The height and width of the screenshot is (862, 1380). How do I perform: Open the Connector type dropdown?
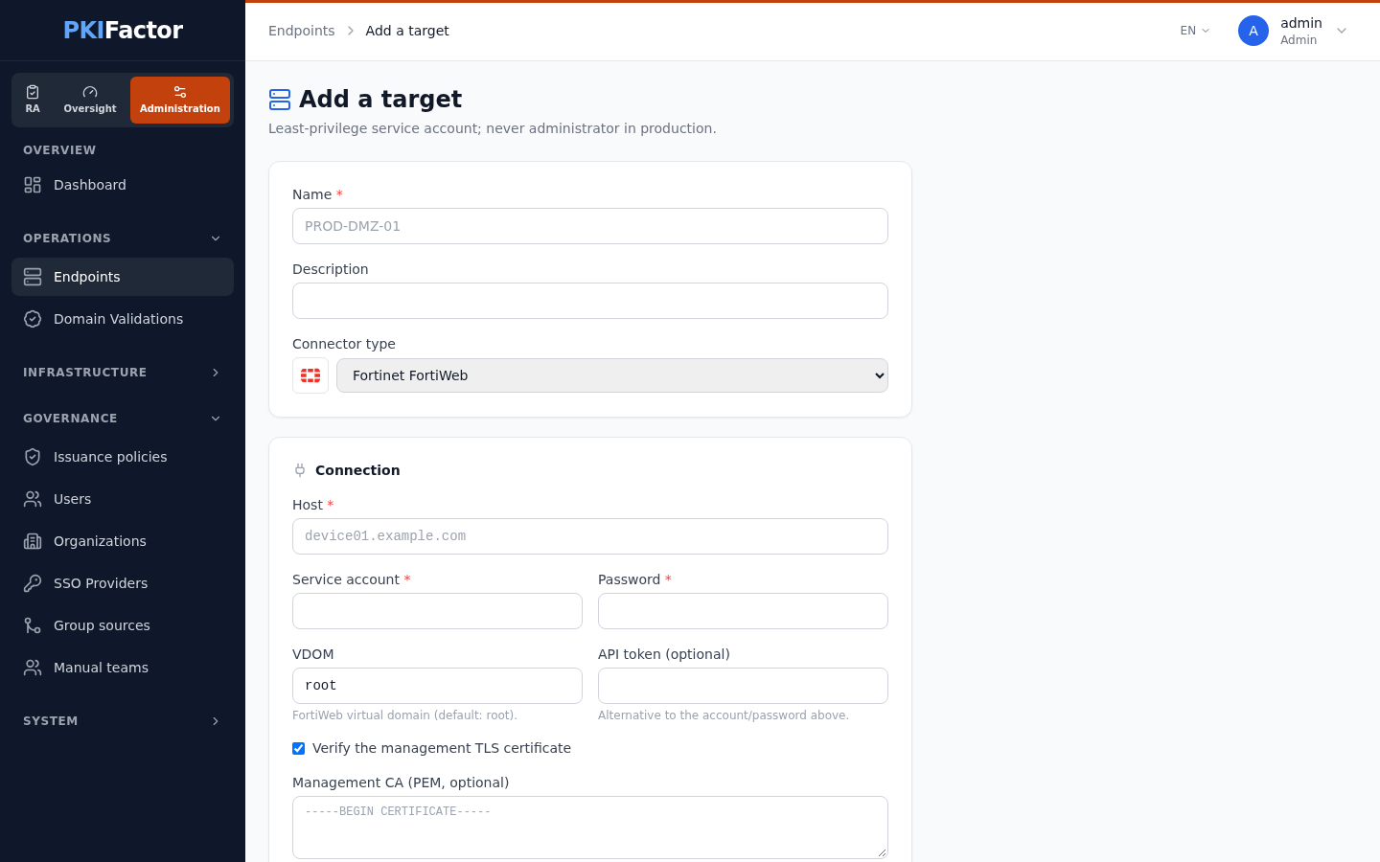pyautogui.click(x=612, y=375)
